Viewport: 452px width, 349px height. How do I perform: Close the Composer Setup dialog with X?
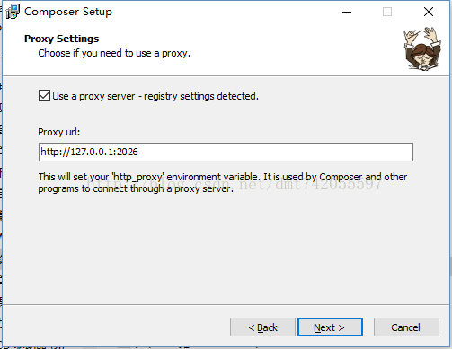[x=429, y=12]
